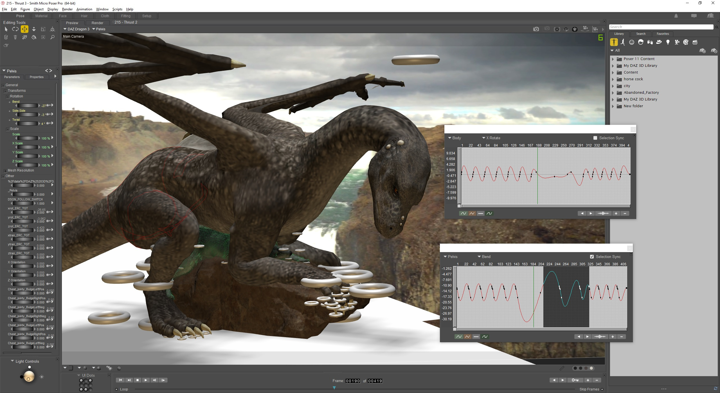The width and height of the screenshot is (720, 393).
Task: Enable Selection Sync in Body graph
Action: [x=595, y=138]
